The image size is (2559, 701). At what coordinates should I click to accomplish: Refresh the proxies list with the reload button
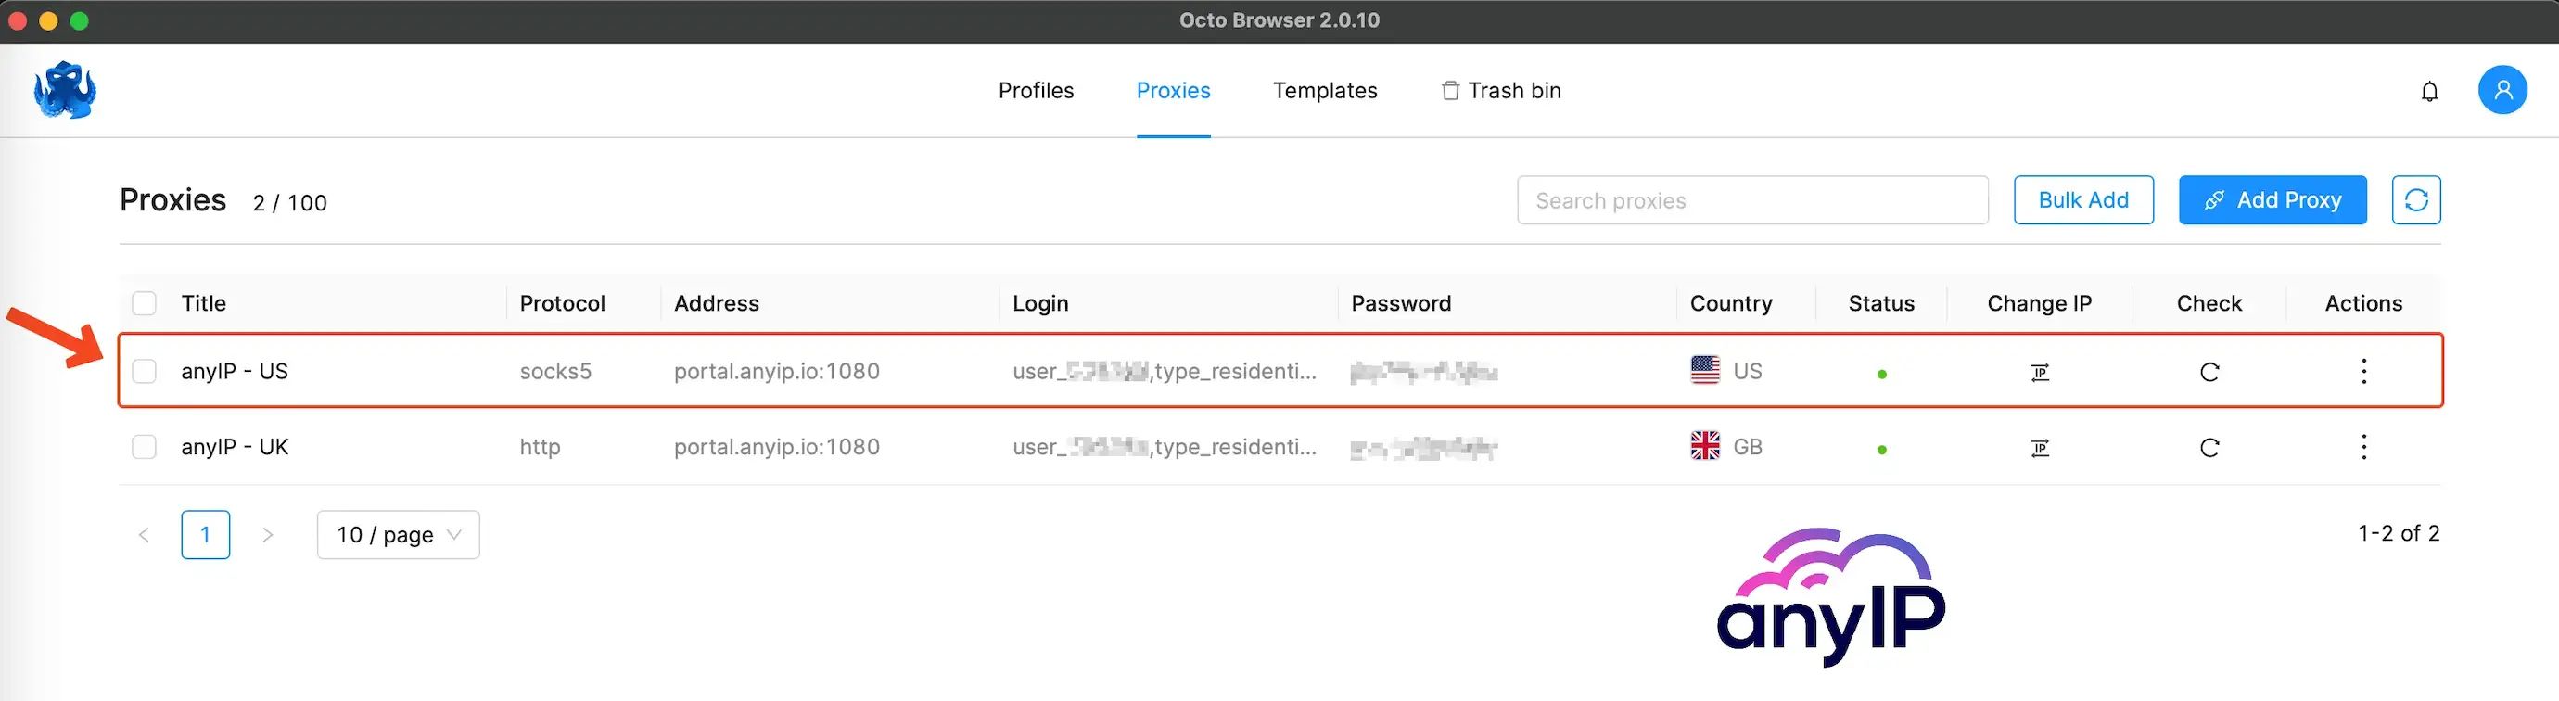2416,200
